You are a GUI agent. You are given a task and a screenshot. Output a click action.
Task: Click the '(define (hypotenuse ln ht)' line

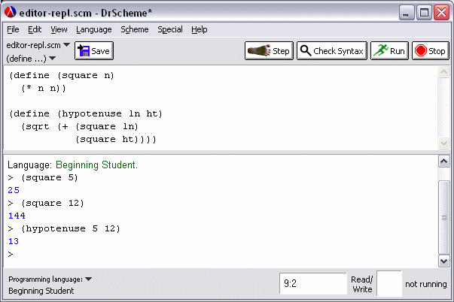coord(86,113)
